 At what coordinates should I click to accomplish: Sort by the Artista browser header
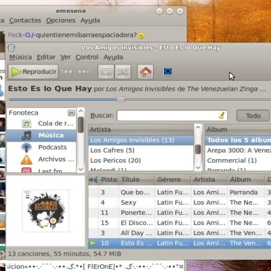coord(141,129)
